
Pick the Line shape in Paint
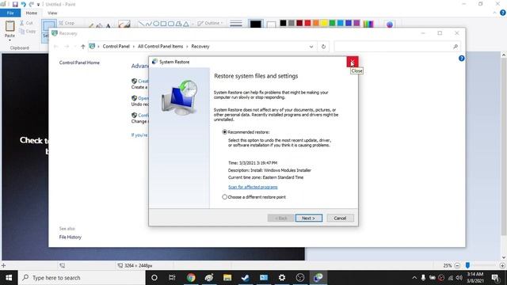[141, 24]
